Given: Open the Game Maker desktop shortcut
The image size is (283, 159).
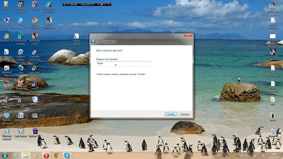Looking at the screenshot, I should [x=34, y=69].
